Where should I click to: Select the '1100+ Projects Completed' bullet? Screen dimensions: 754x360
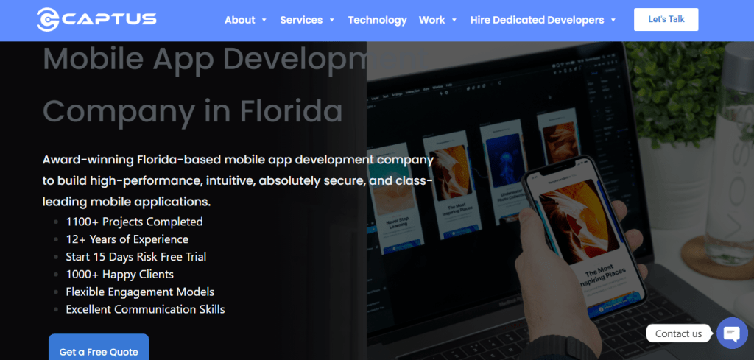click(134, 222)
